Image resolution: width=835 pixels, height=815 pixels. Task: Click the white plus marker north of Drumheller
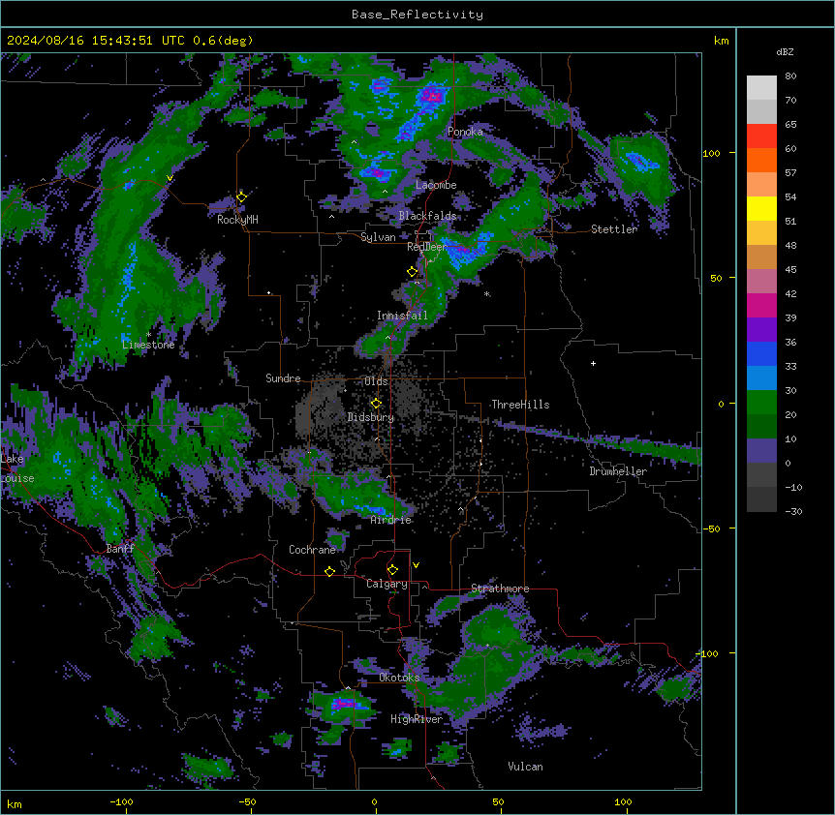593,363
